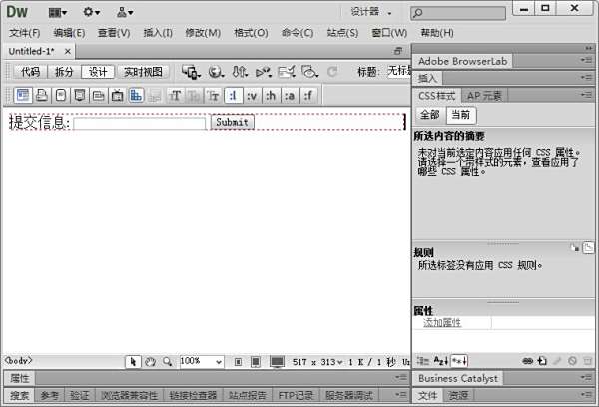Open the file management arrows icon
The width and height of the screenshot is (599, 407).
coord(240,72)
